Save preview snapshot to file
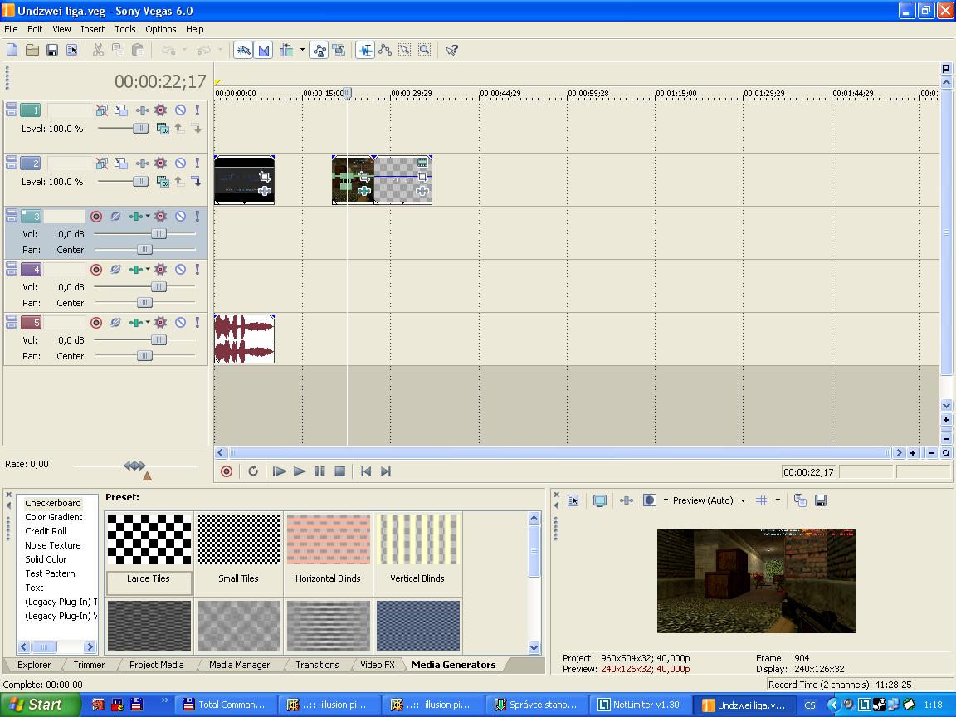The image size is (956, 717). point(821,500)
